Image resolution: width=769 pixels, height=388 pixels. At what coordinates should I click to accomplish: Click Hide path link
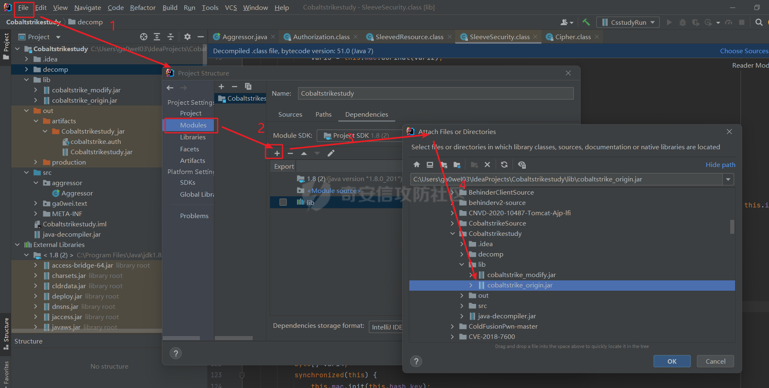(x=720, y=165)
